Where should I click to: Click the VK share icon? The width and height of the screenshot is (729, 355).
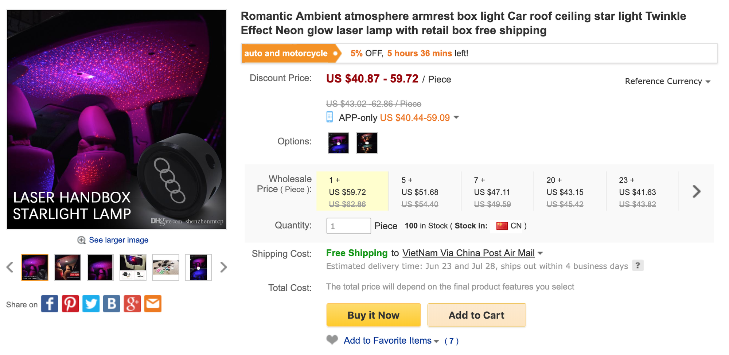pos(112,304)
